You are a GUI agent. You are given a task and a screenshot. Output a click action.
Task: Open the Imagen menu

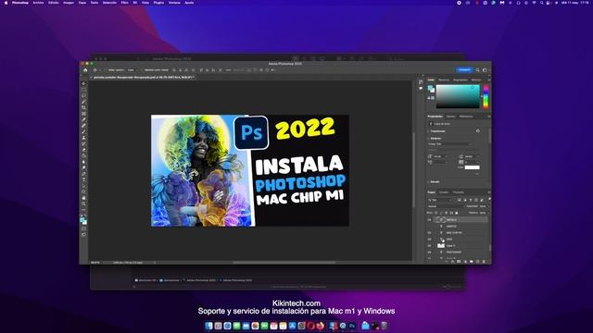pyautogui.click(x=69, y=3)
